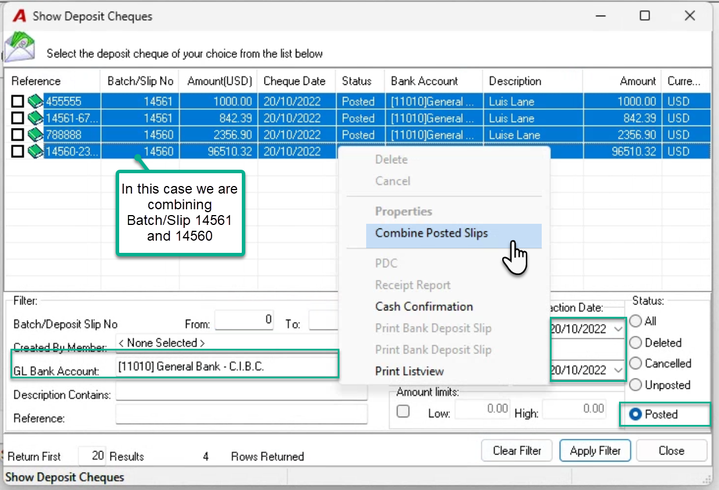Image resolution: width=719 pixels, height=490 pixels.
Task: Click the red A application icon in title bar
Action: (x=20, y=16)
